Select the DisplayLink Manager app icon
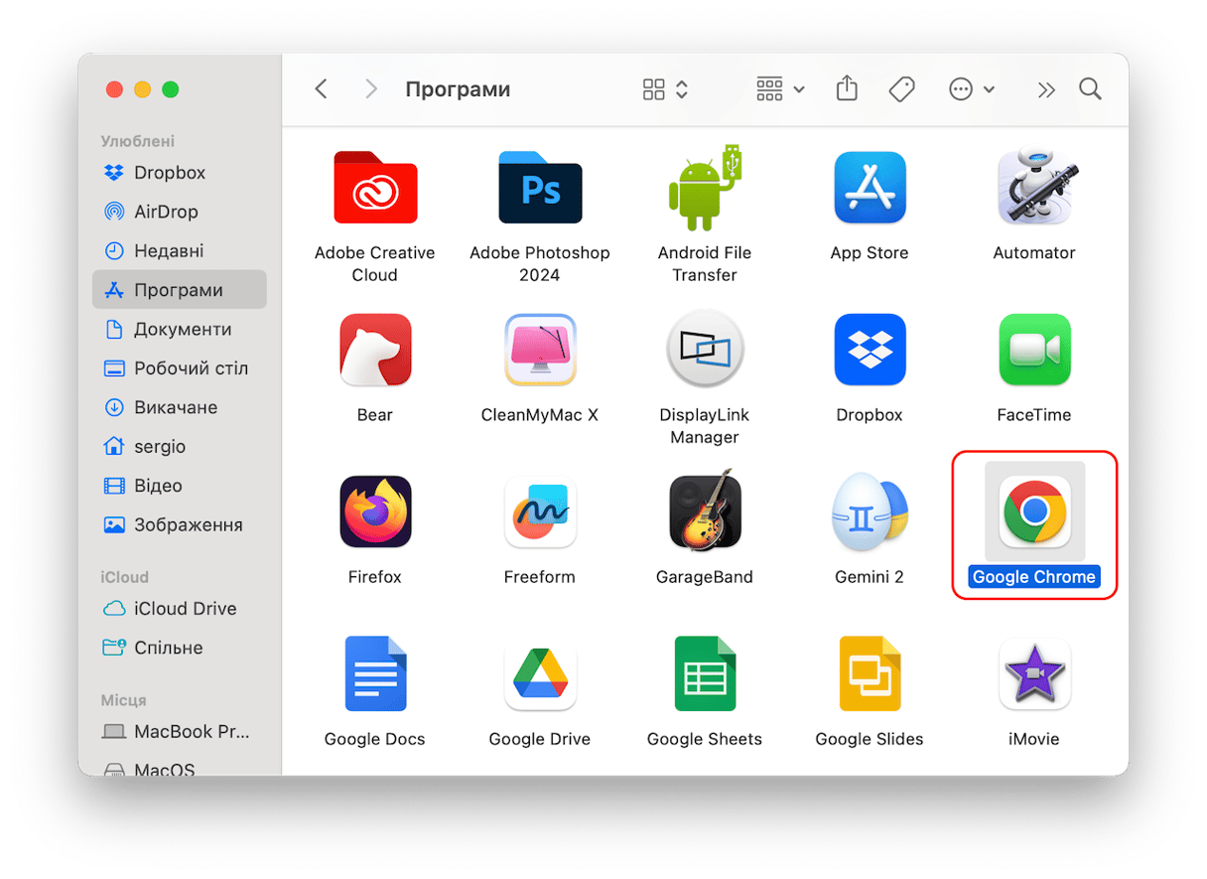Viewport: 1207px width, 879px height. tap(705, 350)
